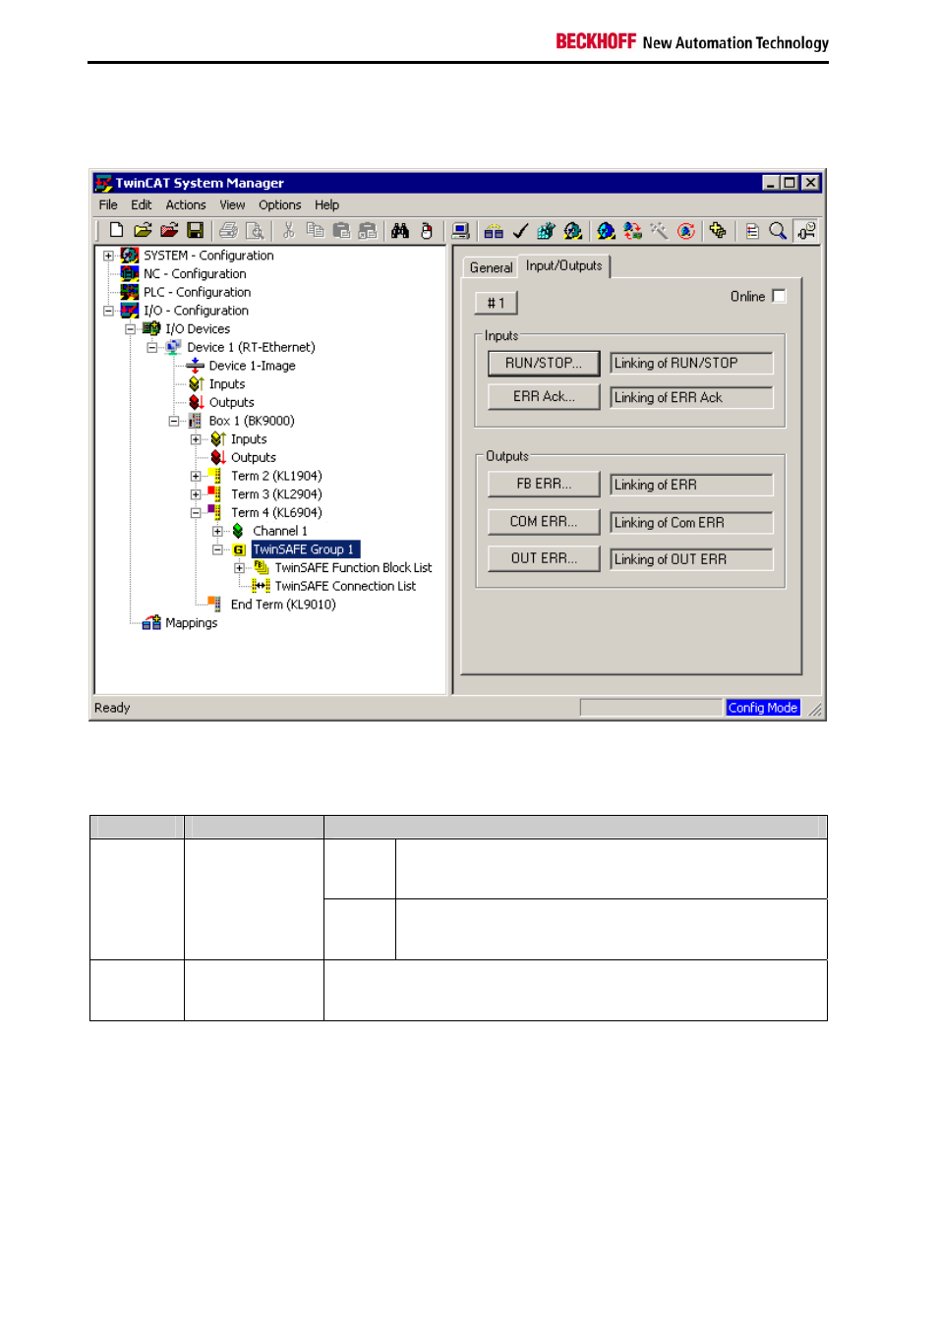The height and width of the screenshot is (1327, 938).
Task: Collapse the Box 1 (BK9000) node
Action: [174, 421]
